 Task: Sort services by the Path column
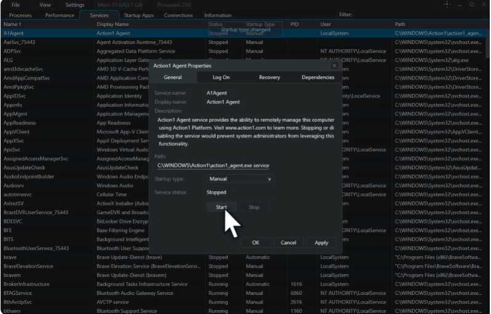point(438,24)
